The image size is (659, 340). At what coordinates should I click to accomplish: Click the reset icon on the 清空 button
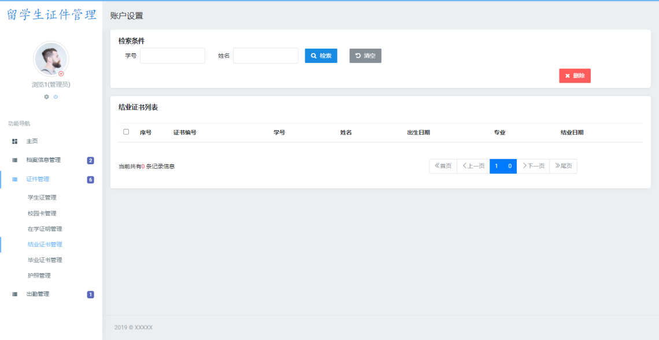(357, 56)
